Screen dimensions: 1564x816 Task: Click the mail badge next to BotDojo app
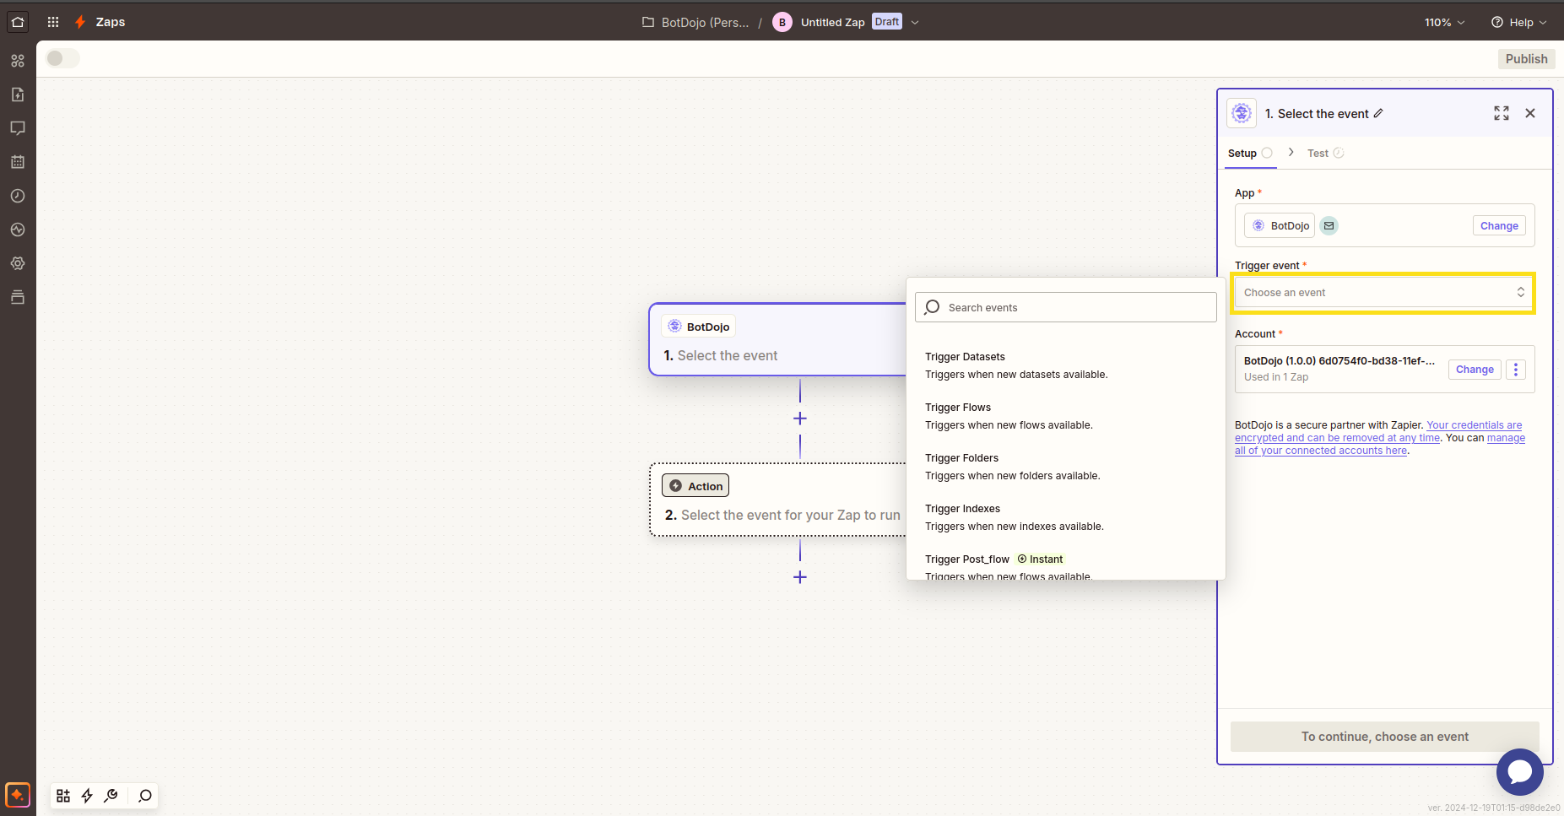pyautogui.click(x=1329, y=225)
